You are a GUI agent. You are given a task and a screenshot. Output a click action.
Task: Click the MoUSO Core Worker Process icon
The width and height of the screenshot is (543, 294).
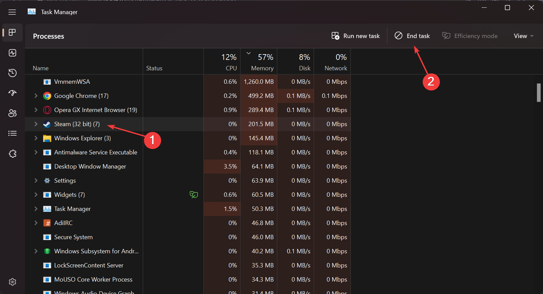coord(47,280)
